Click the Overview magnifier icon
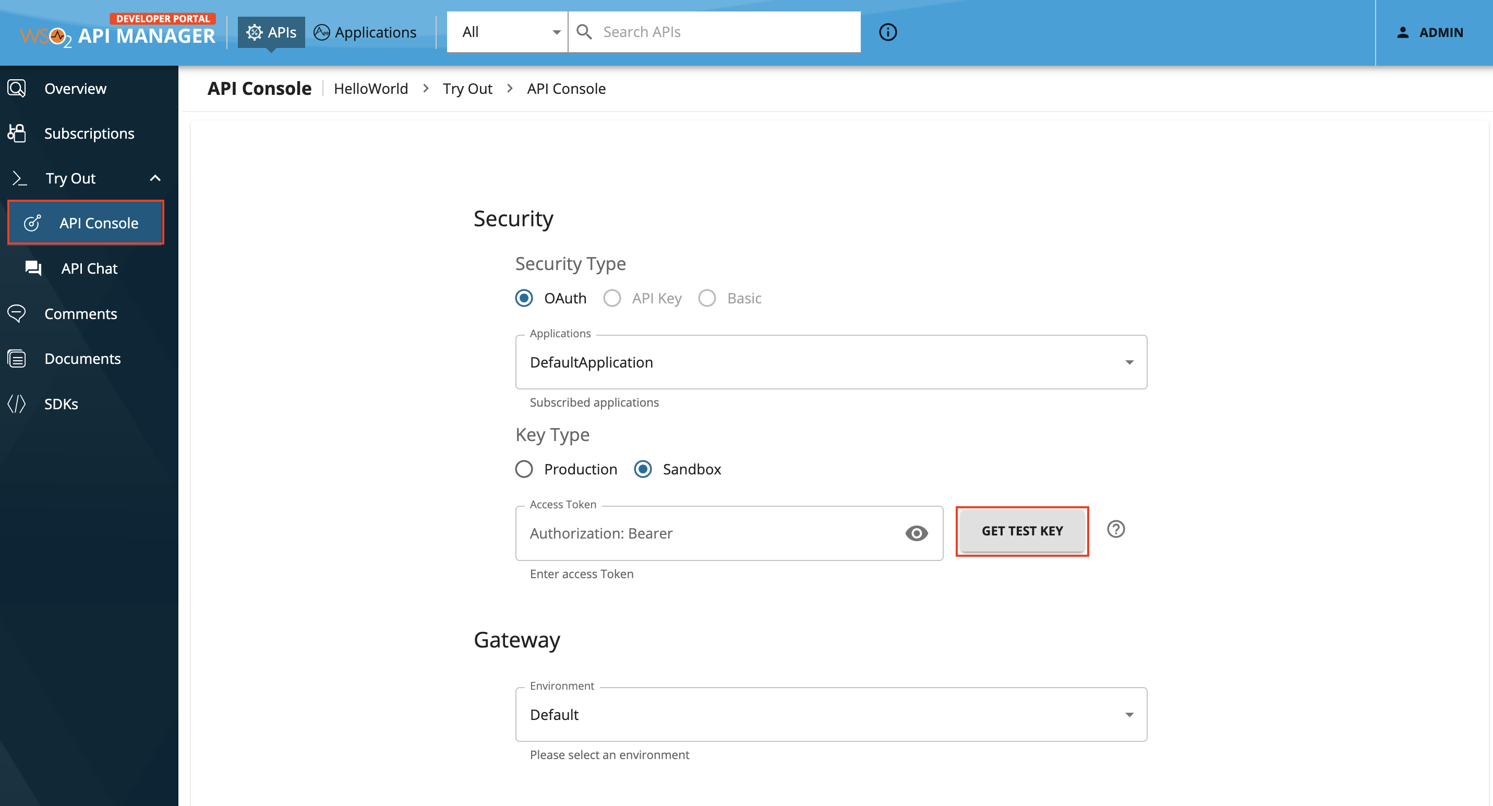Viewport: 1493px width, 806px height. tap(16, 88)
